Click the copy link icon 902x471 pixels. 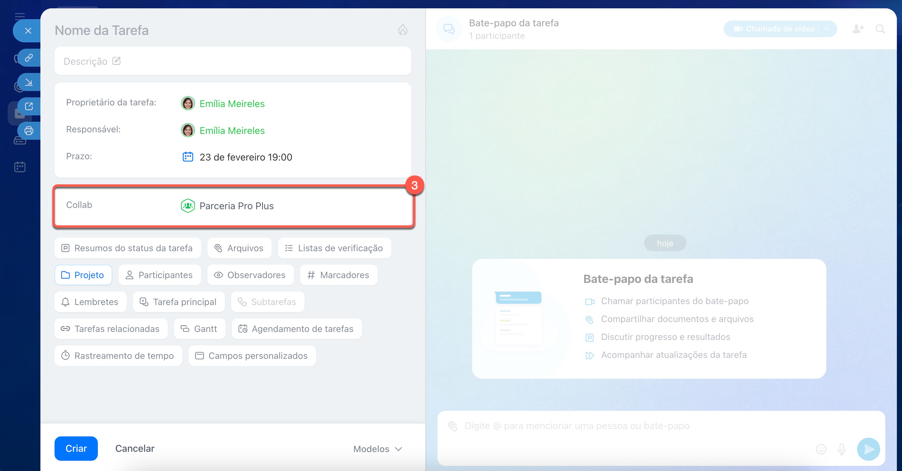(x=29, y=57)
